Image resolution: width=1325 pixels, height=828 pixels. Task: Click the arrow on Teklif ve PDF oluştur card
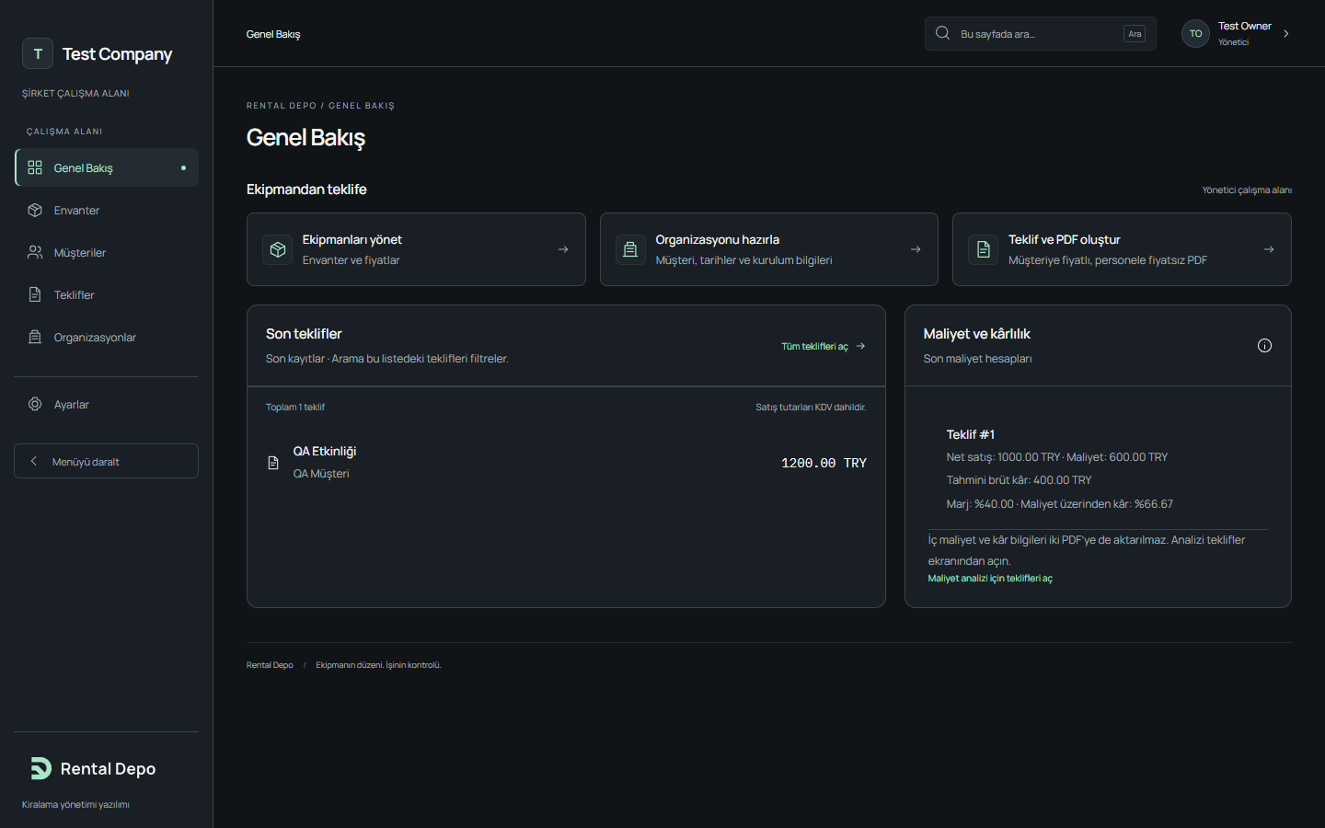tap(1269, 249)
